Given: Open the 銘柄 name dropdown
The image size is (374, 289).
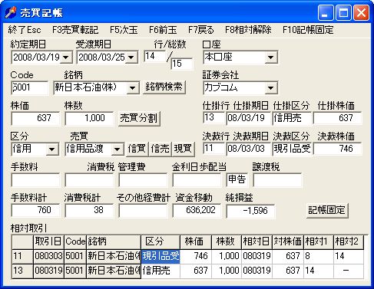Looking at the screenshot, I should (133, 88).
